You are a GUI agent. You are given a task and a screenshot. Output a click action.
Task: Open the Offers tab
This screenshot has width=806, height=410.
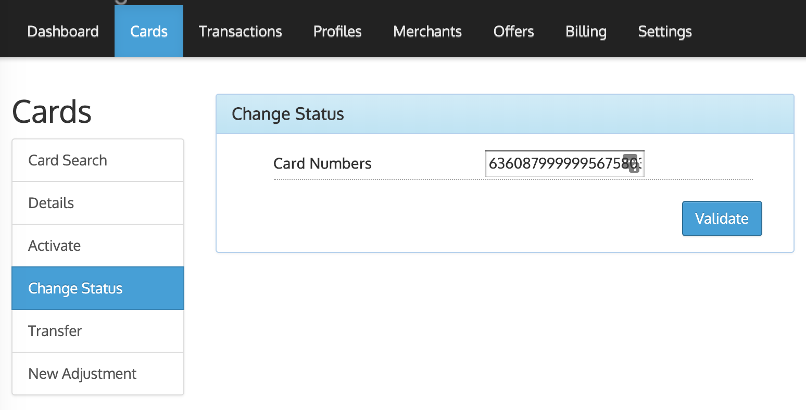[513, 32]
